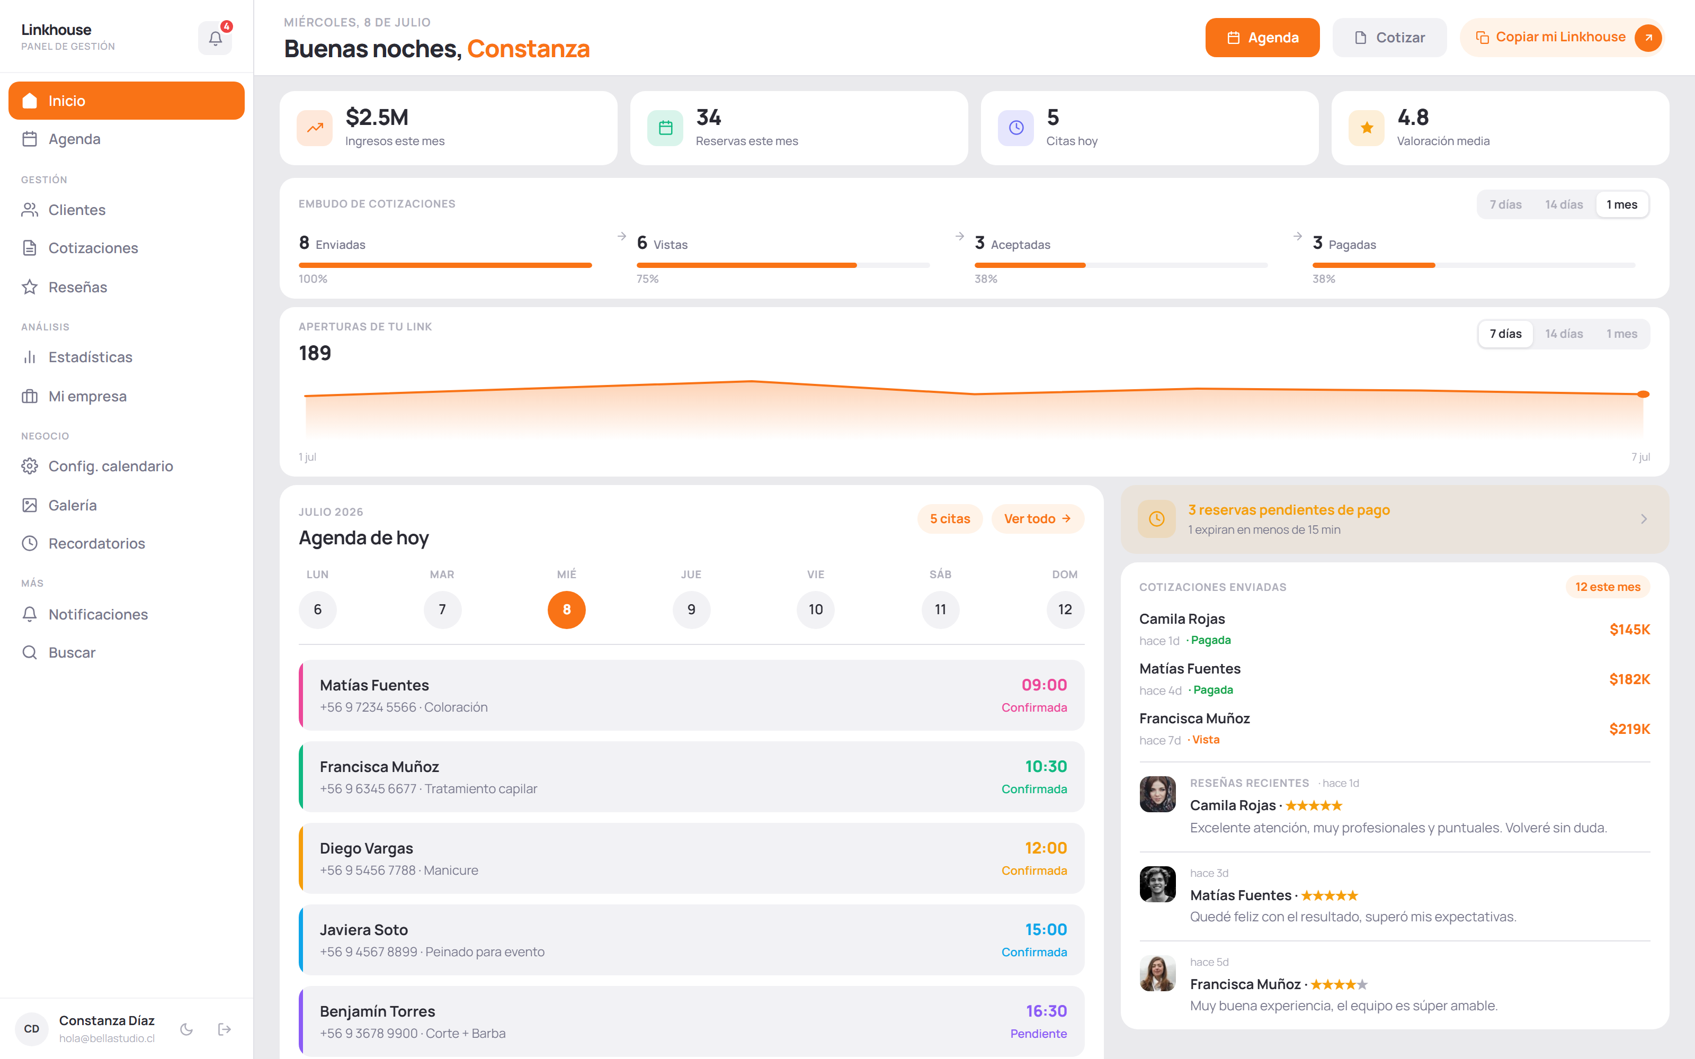Click the CD user avatar

[x=32, y=1029]
